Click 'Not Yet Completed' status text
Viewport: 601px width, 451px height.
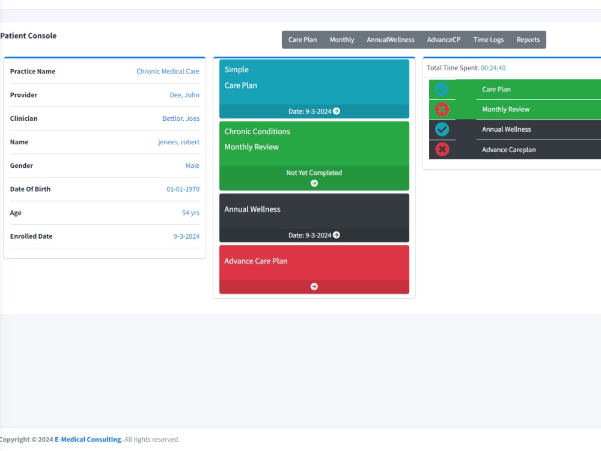(x=314, y=173)
